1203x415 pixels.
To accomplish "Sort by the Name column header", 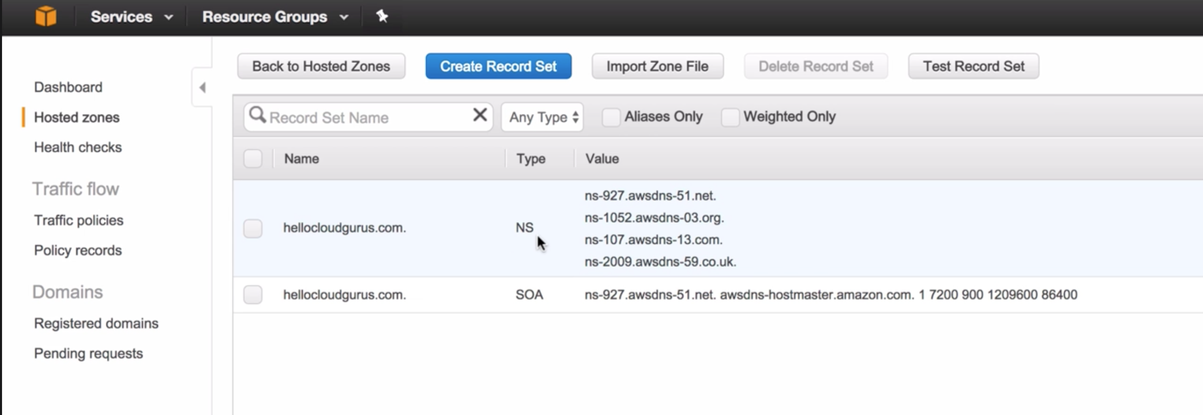I will coord(302,159).
